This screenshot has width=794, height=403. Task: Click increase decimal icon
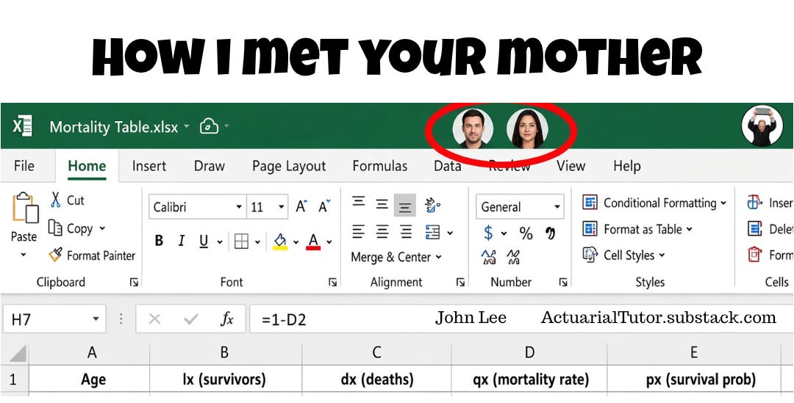click(x=488, y=258)
